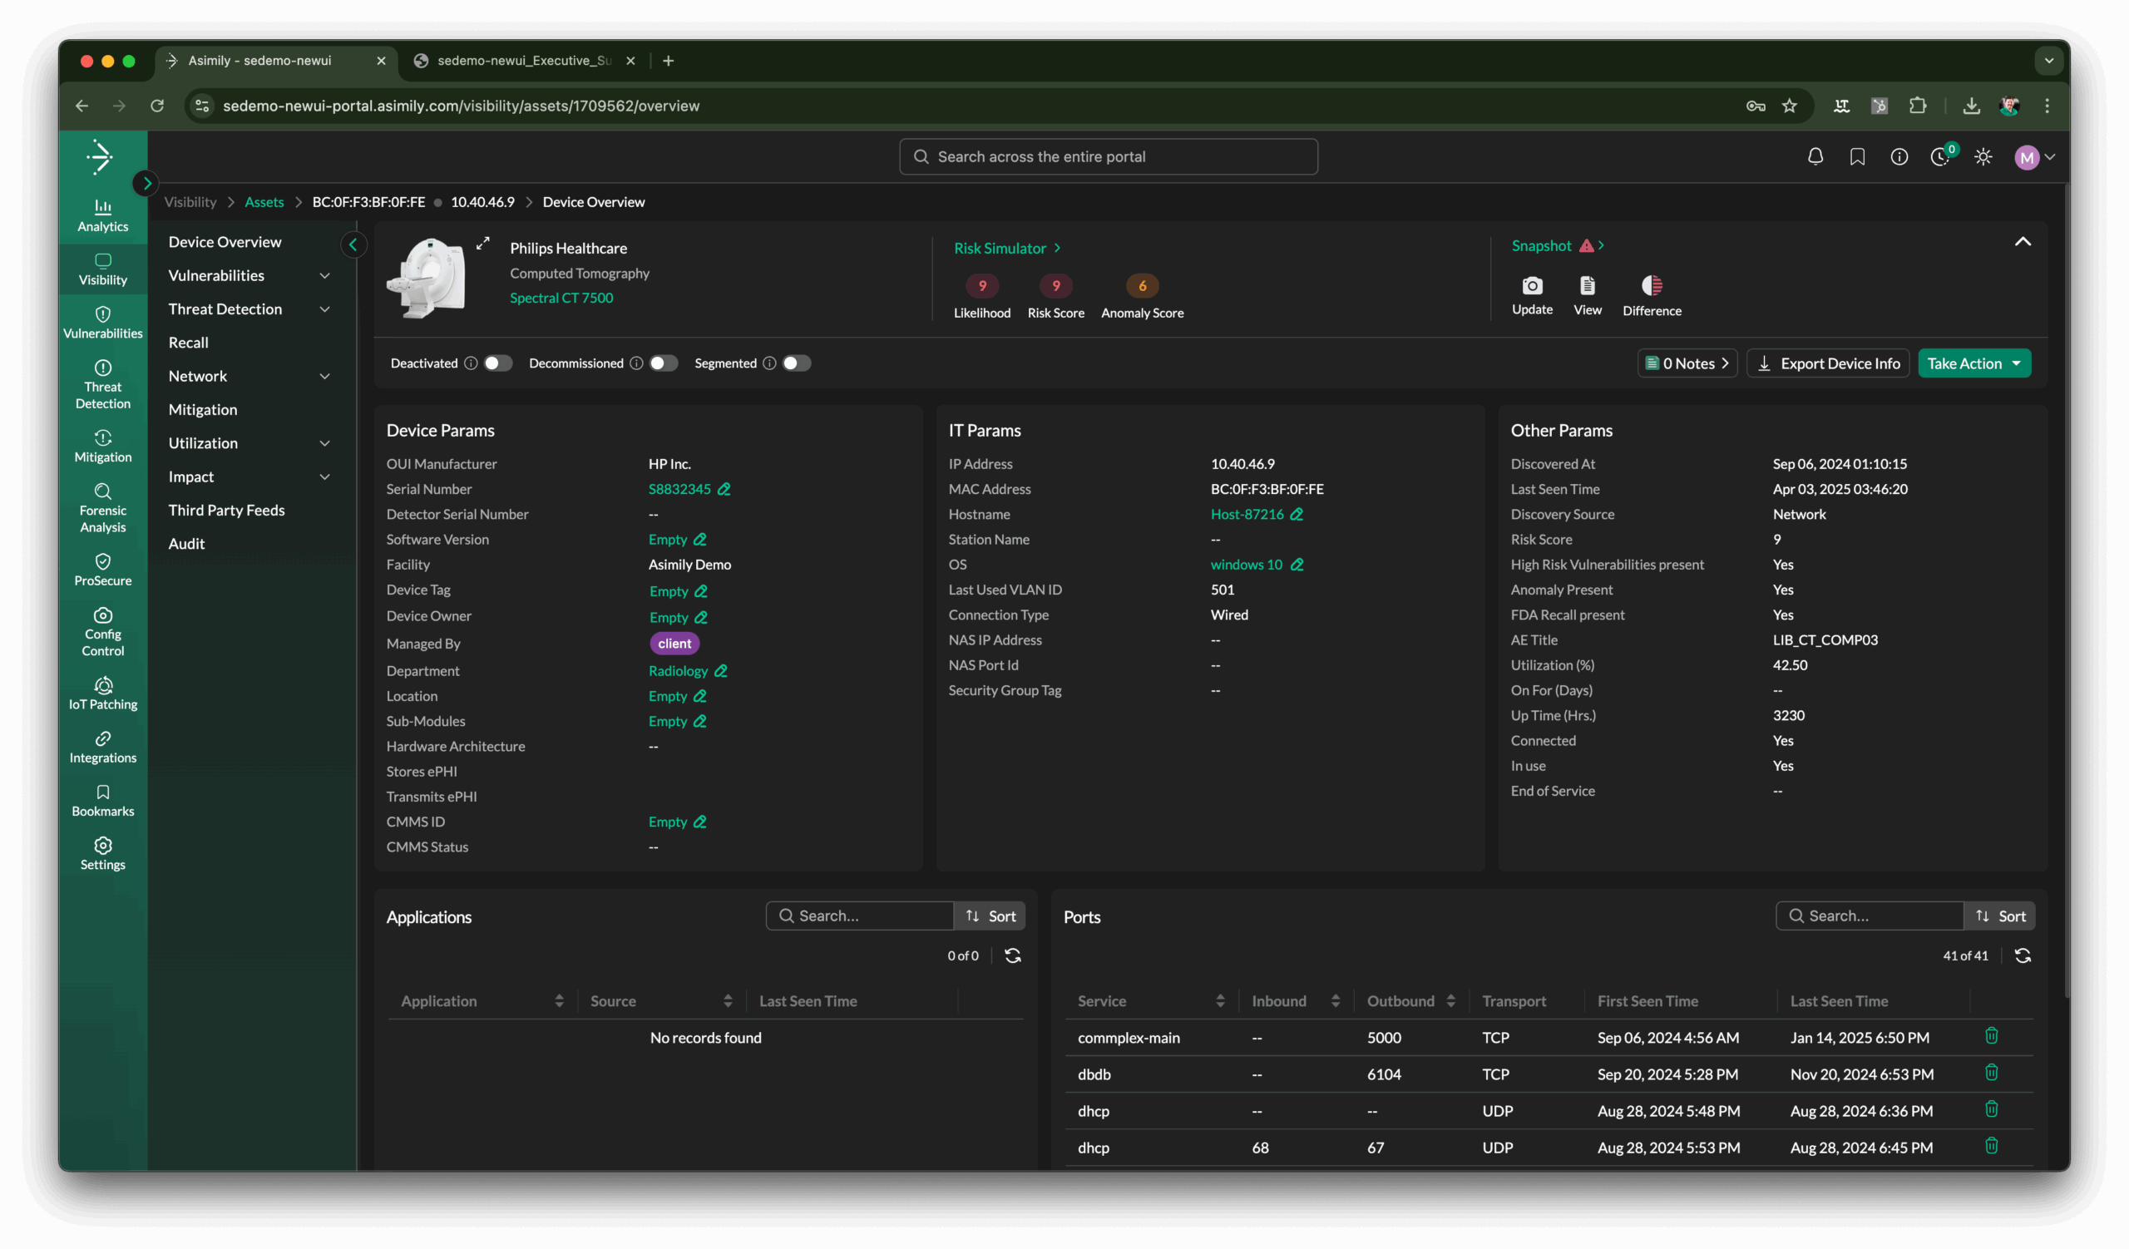Edit the OS windows 10 value
Image resolution: width=2129 pixels, height=1249 pixels.
click(x=1297, y=564)
